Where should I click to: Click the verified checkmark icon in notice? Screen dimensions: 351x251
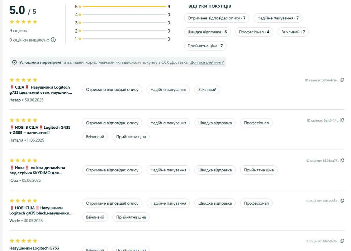[14, 62]
